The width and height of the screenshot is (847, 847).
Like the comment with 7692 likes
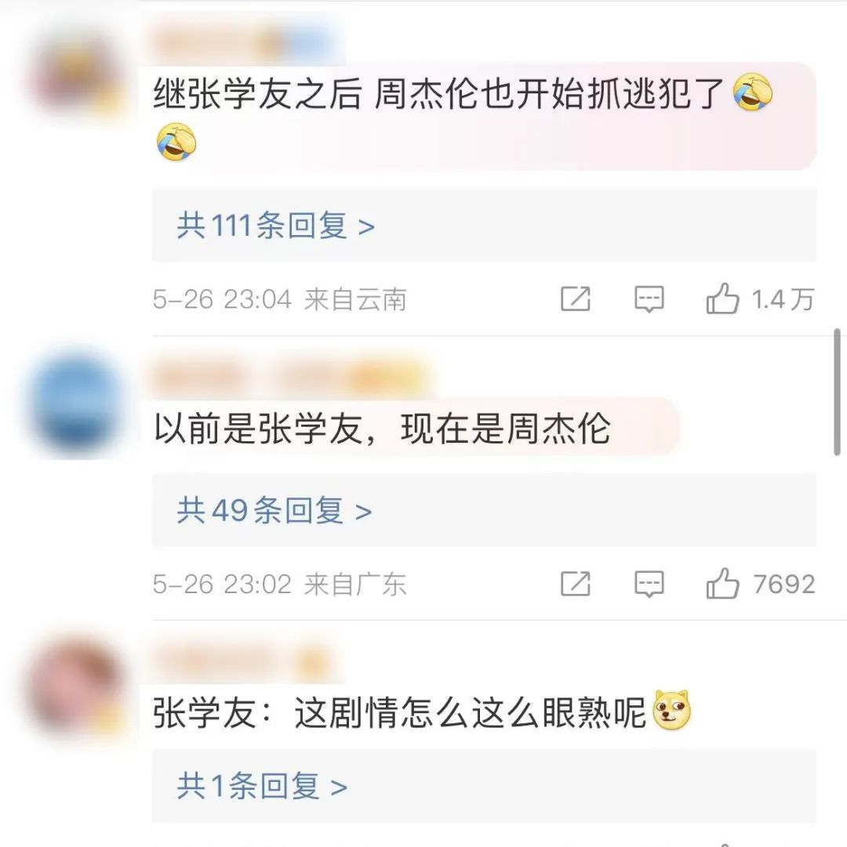pos(722,584)
